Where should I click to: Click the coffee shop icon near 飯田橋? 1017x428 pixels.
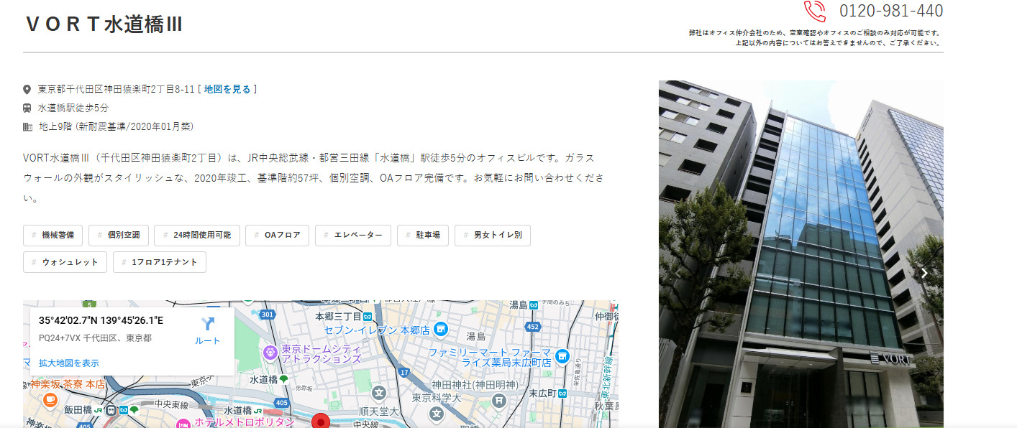tap(50, 399)
